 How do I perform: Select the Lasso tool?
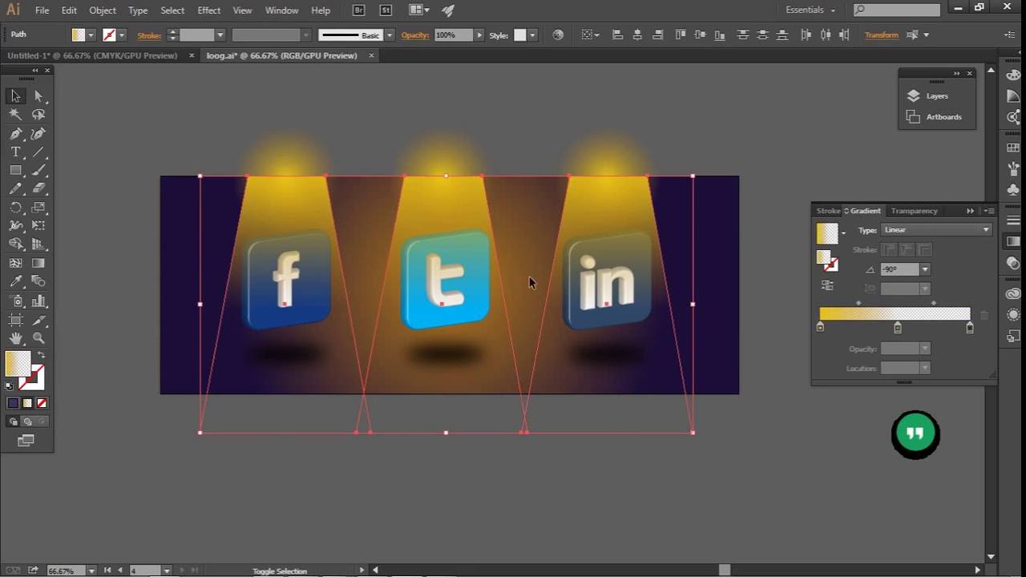[x=38, y=115]
